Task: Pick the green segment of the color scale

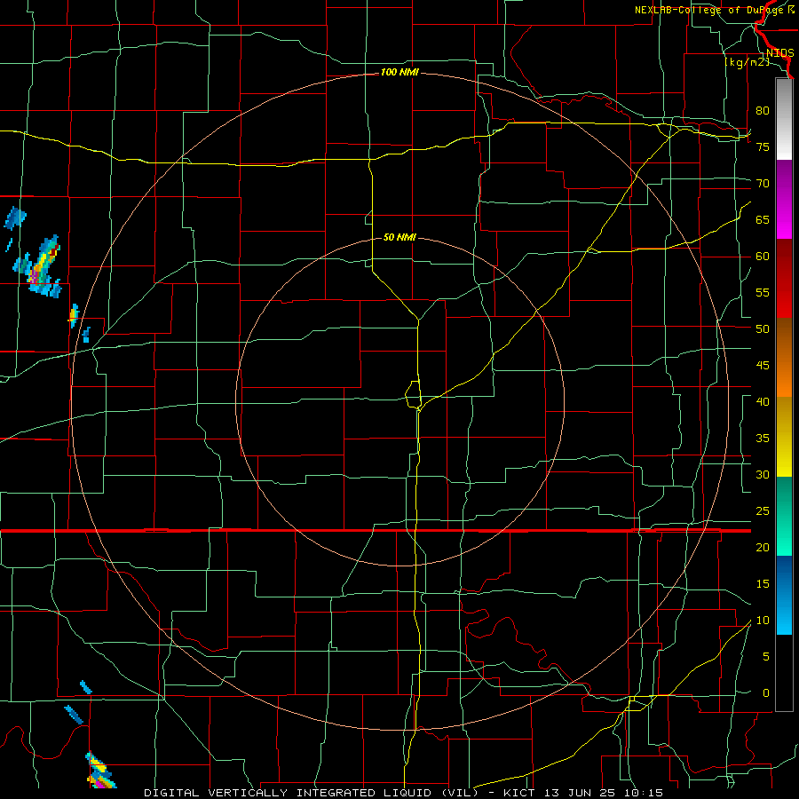Action: (x=784, y=516)
